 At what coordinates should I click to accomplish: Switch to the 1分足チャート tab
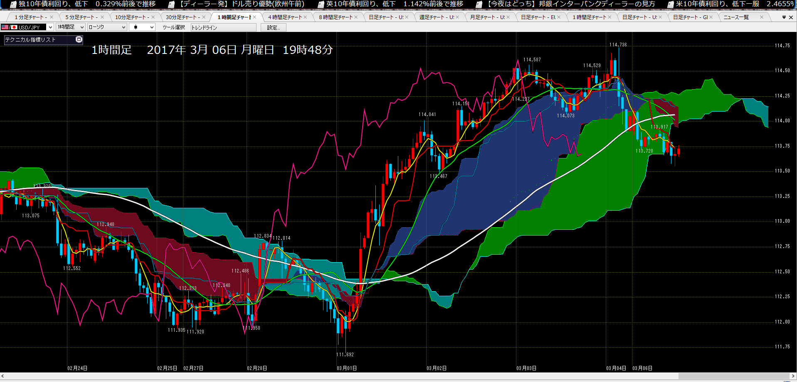(31, 17)
